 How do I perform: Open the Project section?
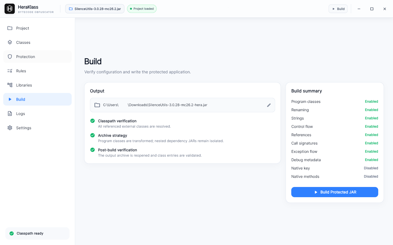click(37, 28)
